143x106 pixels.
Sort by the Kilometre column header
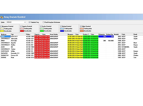point(102,34)
